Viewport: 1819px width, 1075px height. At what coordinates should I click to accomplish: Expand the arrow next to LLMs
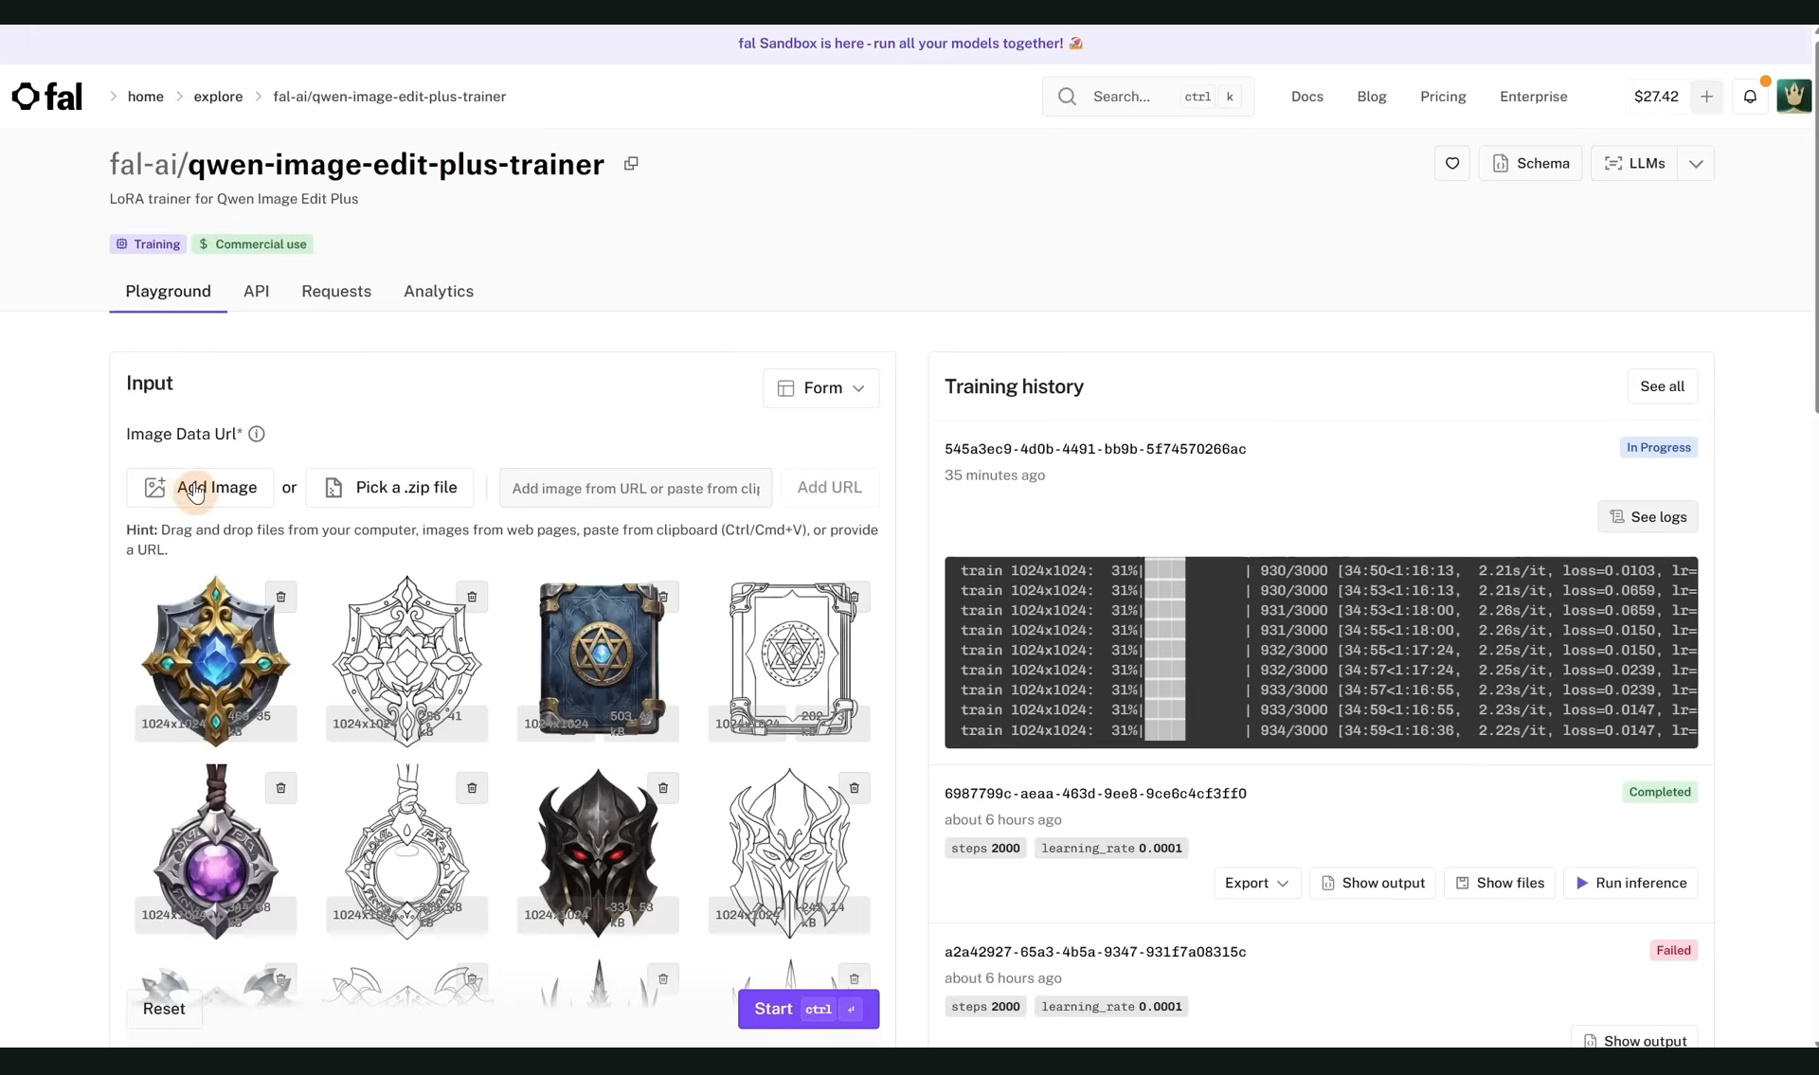(x=1696, y=164)
